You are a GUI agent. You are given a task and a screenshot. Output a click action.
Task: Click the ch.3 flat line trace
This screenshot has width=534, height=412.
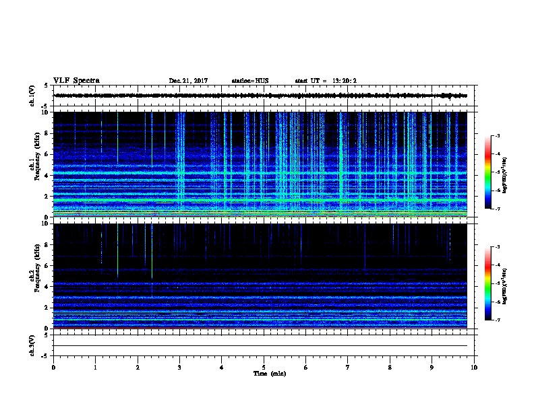pos(260,346)
